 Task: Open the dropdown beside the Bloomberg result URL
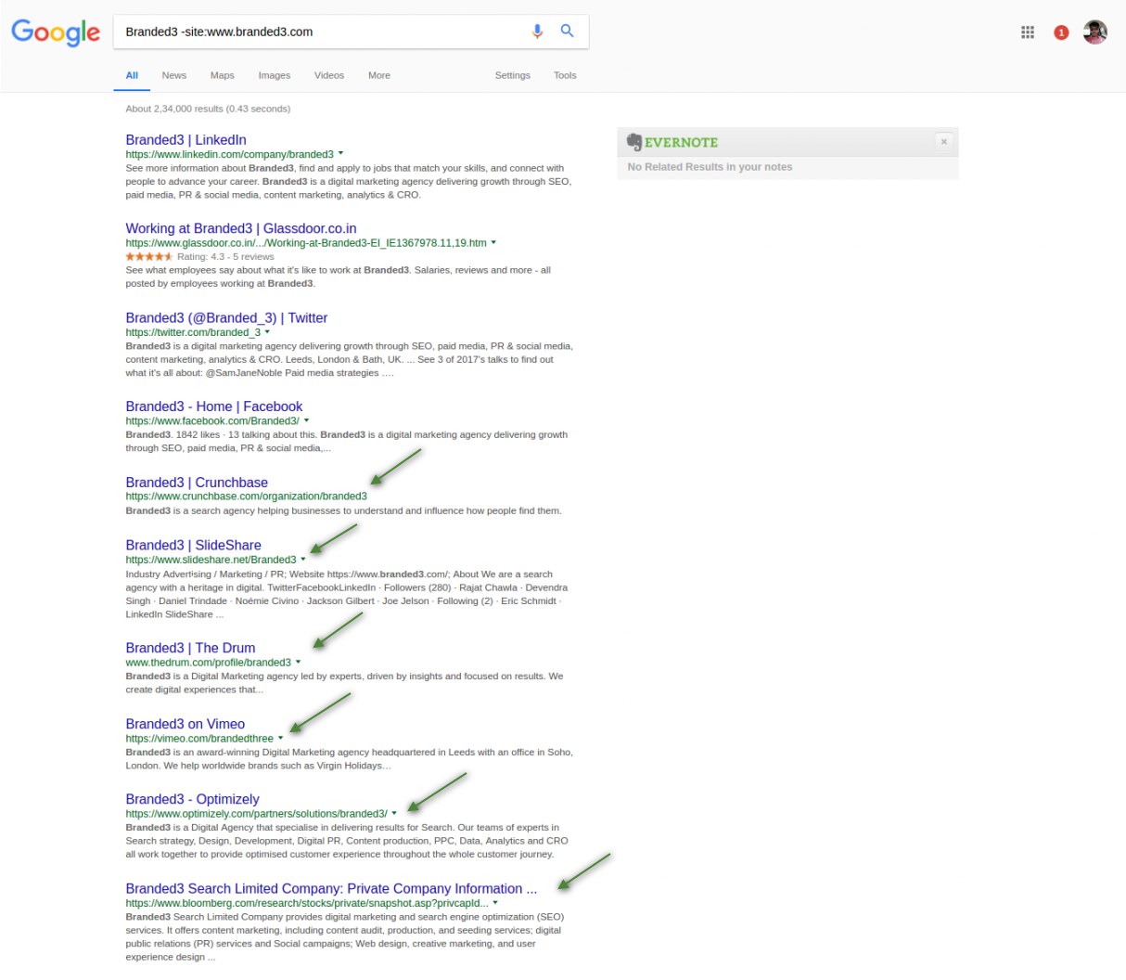(494, 902)
